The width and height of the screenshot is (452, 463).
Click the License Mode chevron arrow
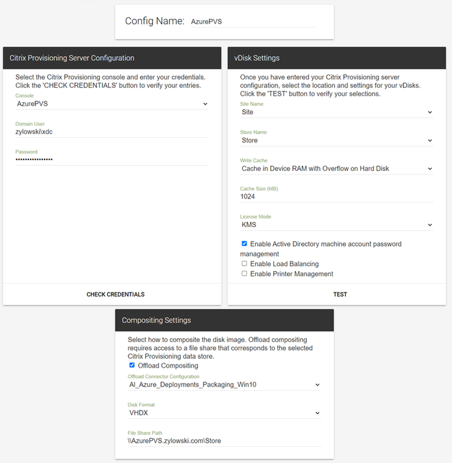point(430,225)
